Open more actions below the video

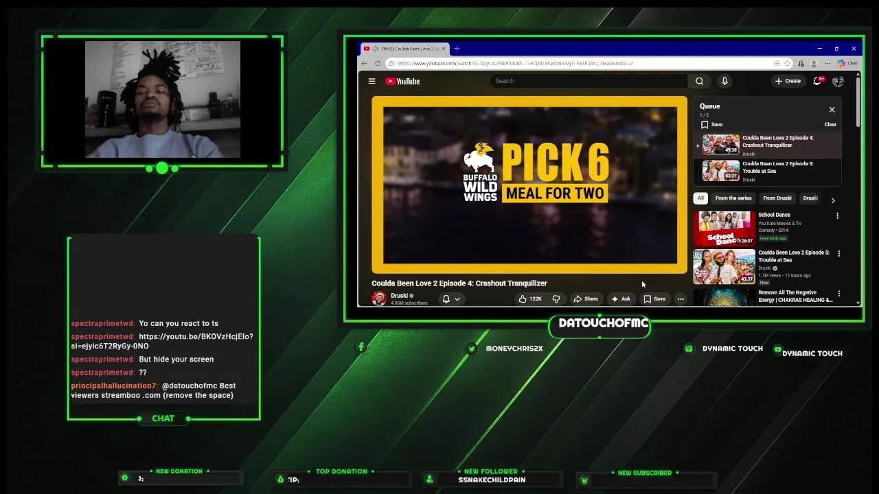681,298
